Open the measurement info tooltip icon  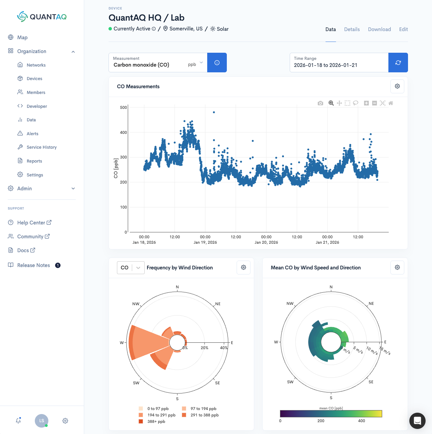[x=217, y=63]
